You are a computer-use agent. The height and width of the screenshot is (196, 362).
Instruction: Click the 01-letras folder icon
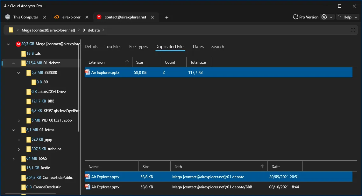(24, 130)
